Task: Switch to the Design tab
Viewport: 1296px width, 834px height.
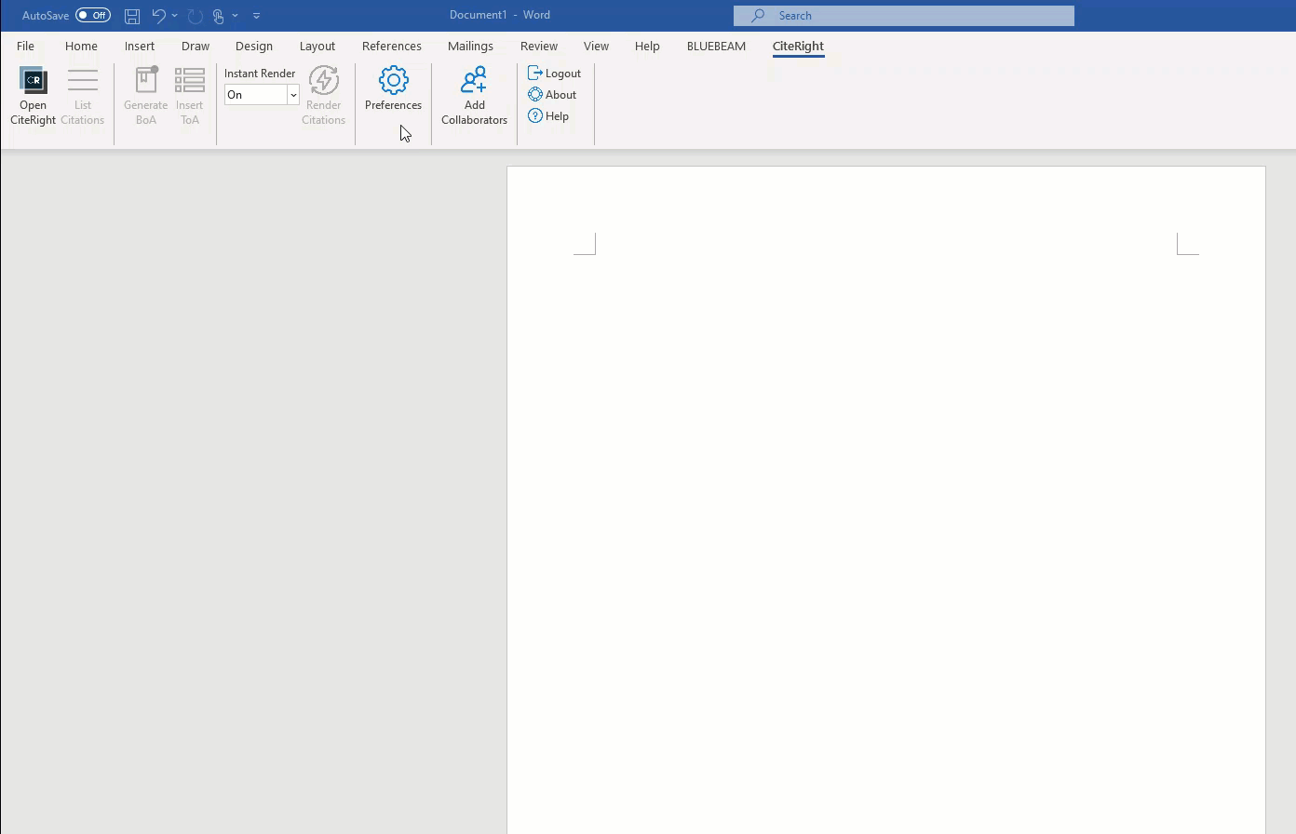Action: point(254,46)
